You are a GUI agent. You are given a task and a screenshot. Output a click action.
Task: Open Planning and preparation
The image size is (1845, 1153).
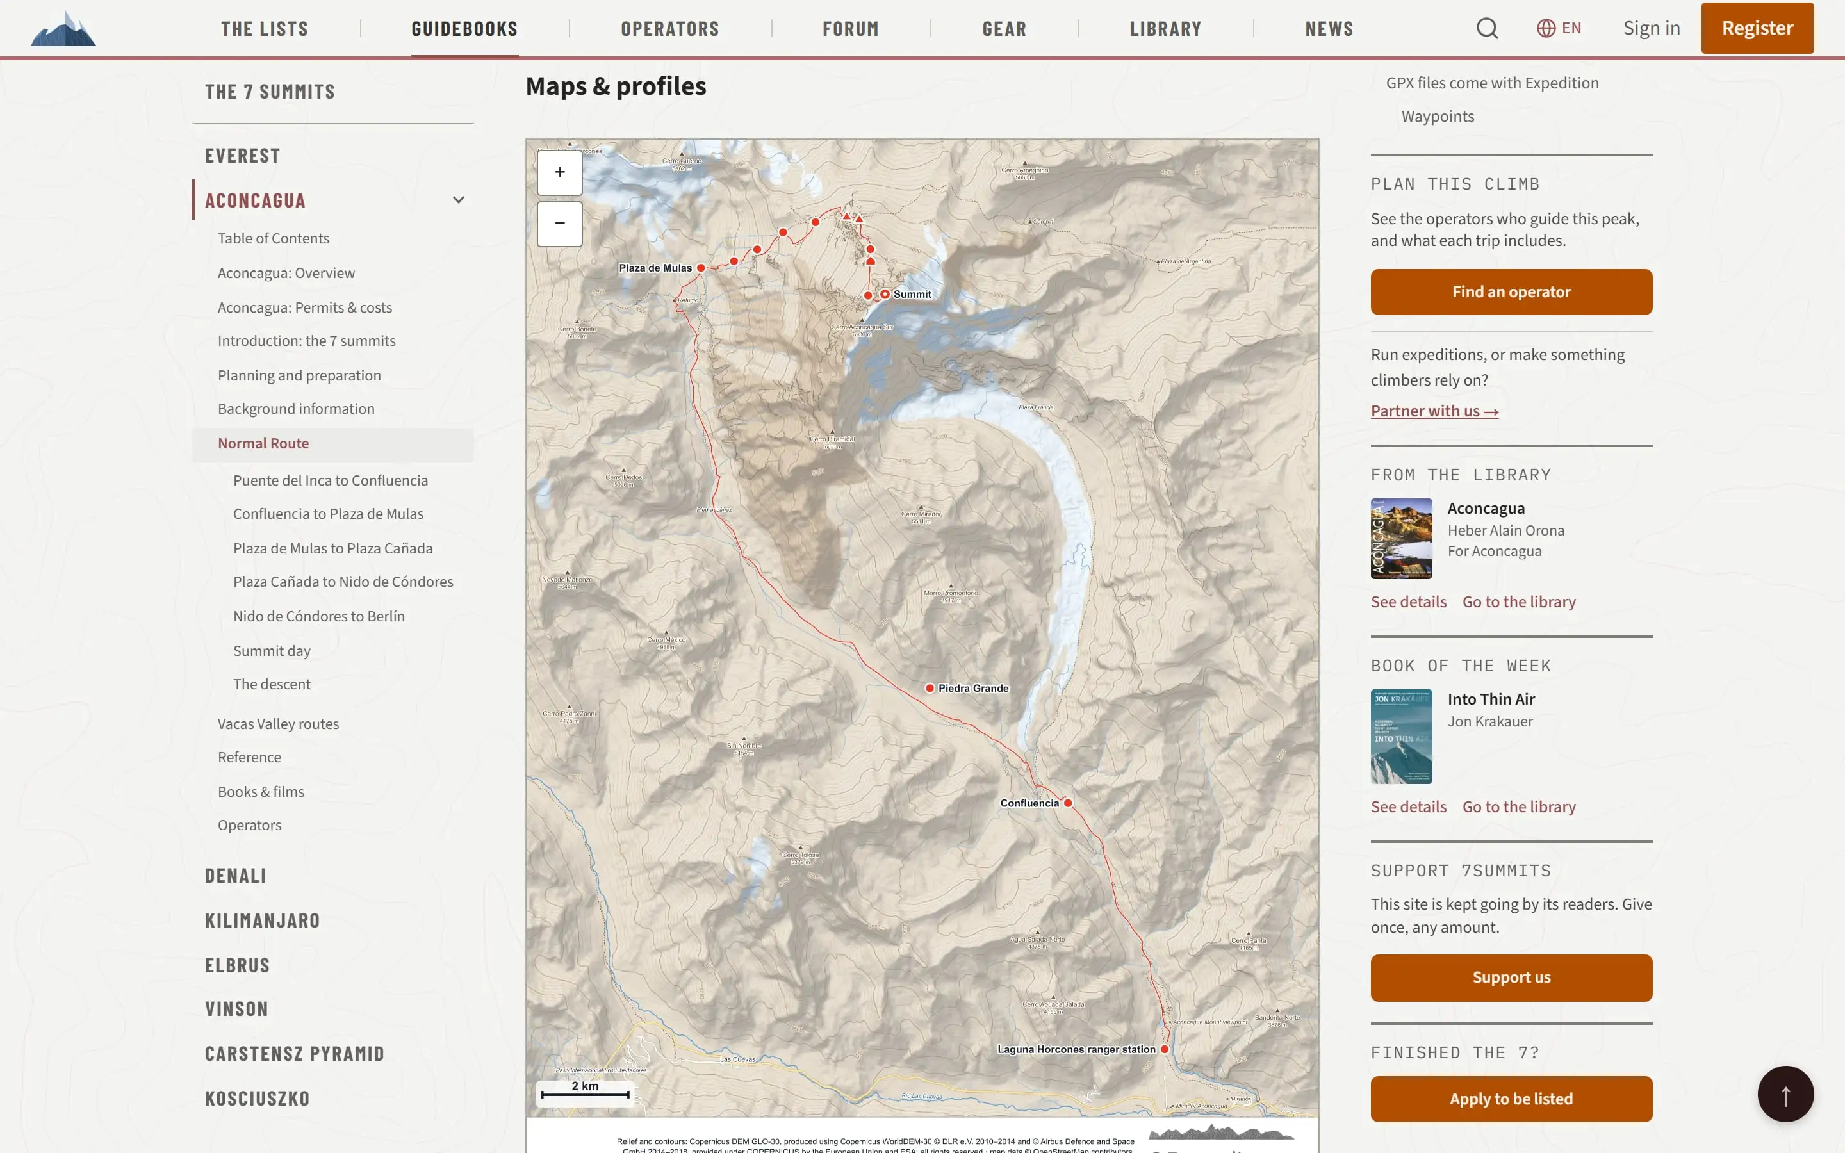(299, 375)
